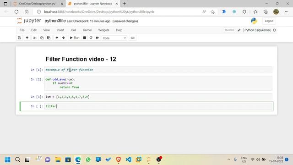The width and height of the screenshot is (293, 165).
Task: Open the tab actions menu icon
Action: click(5, 4)
